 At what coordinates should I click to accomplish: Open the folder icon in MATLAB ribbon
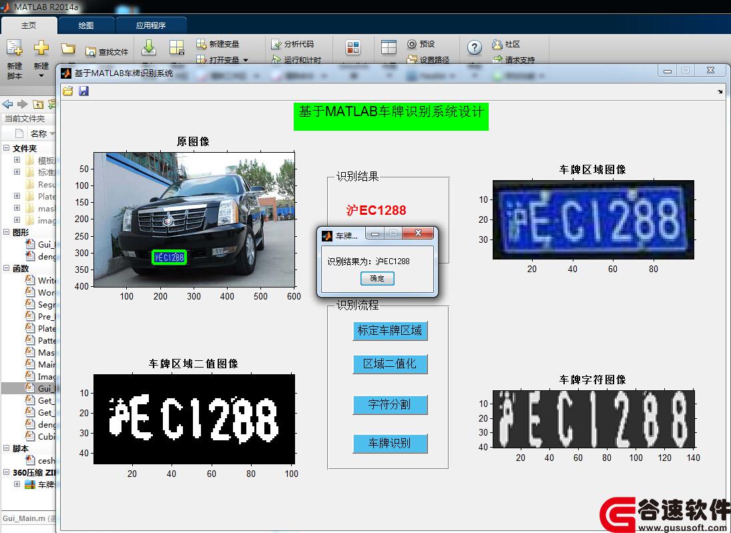[x=68, y=48]
